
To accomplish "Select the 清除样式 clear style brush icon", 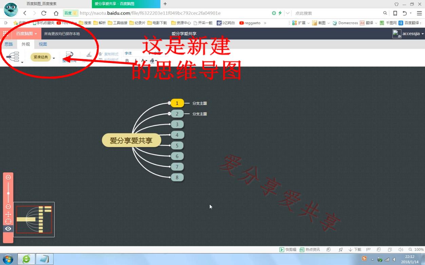I will tap(89, 55).
